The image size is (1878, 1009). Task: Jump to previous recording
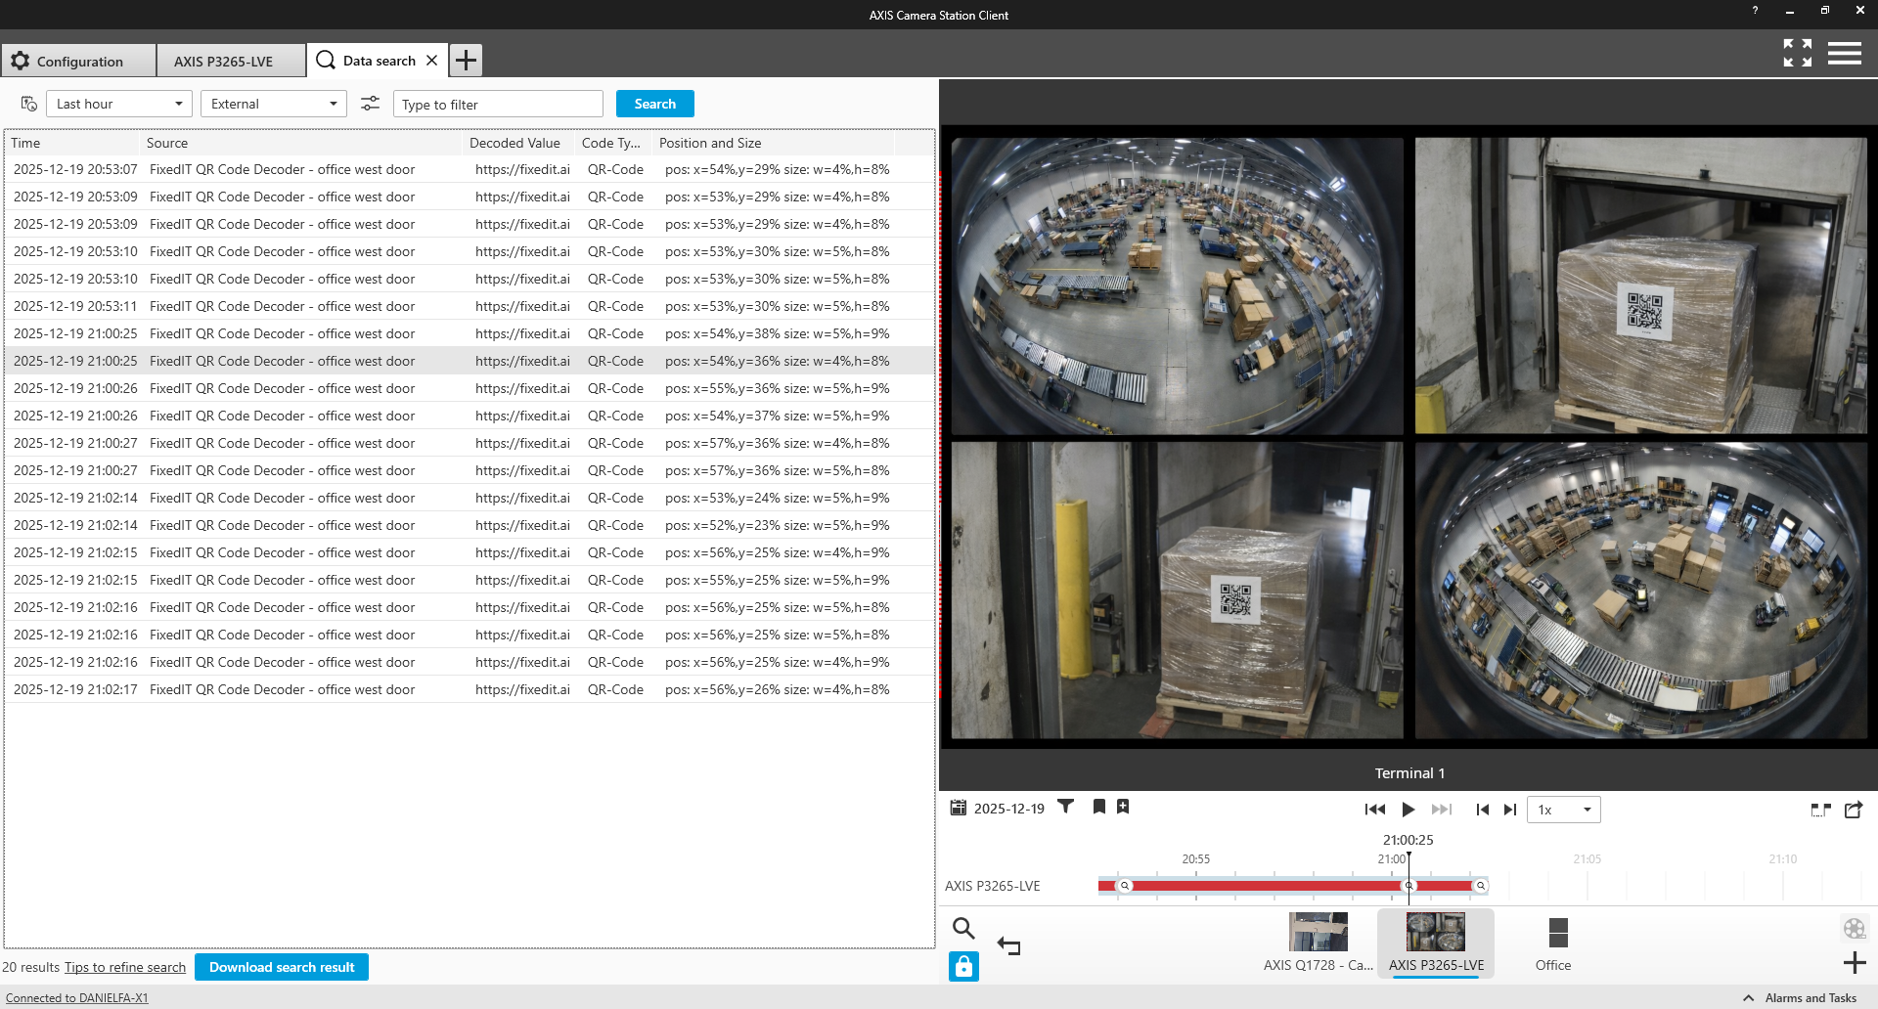click(x=1375, y=810)
